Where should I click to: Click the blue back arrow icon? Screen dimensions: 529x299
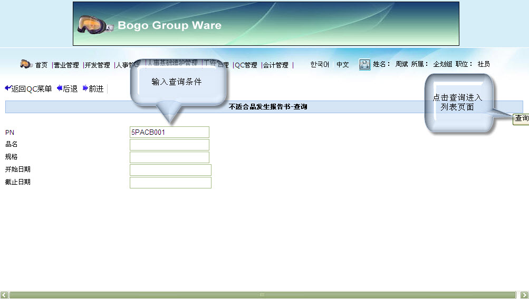(60, 88)
